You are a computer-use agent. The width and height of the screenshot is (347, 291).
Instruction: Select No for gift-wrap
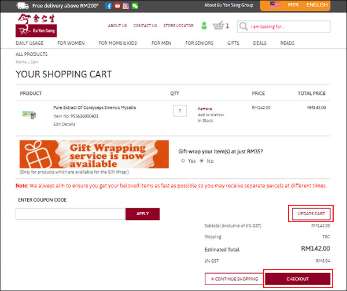pyautogui.click(x=202, y=161)
